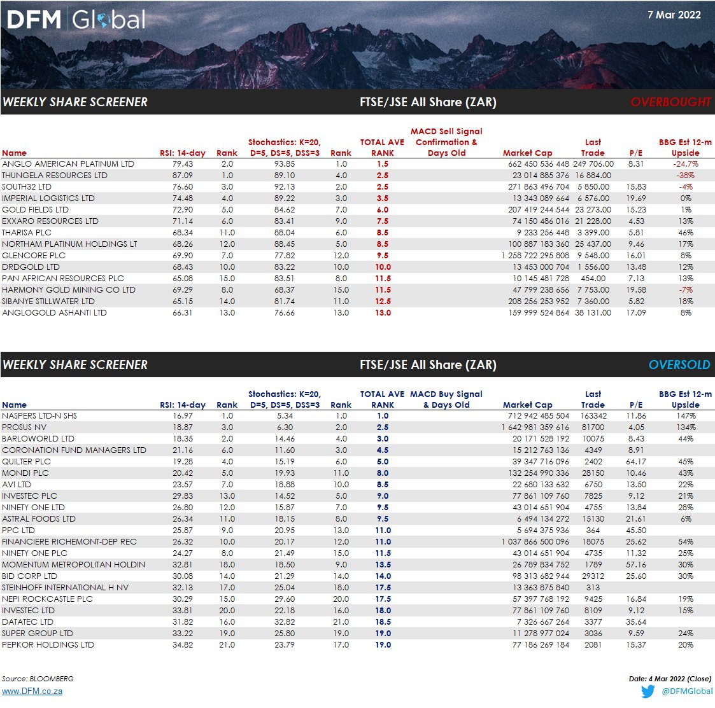The height and width of the screenshot is (708, 715).
Task: Click Source: BLOOMBERG note
Action: 38,678
